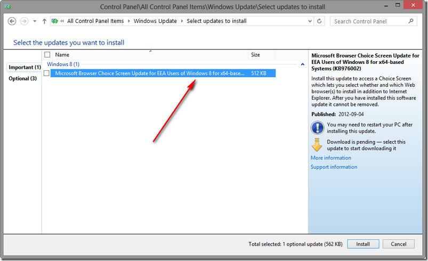Toggle the select-all checkbox beside Name
428x261 pixels.
[x=47, y=55]
